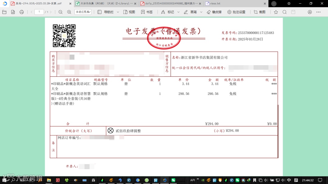Image resolution: width=328 pixels, height=184 pixels.
Task: Expand the 导航栏 dropdown arrow
Action: tap(118, 12)
